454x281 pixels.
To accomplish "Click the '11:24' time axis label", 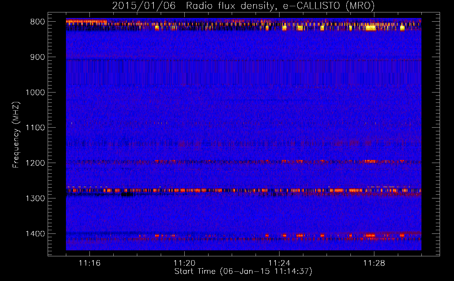I will pos(279,263).
